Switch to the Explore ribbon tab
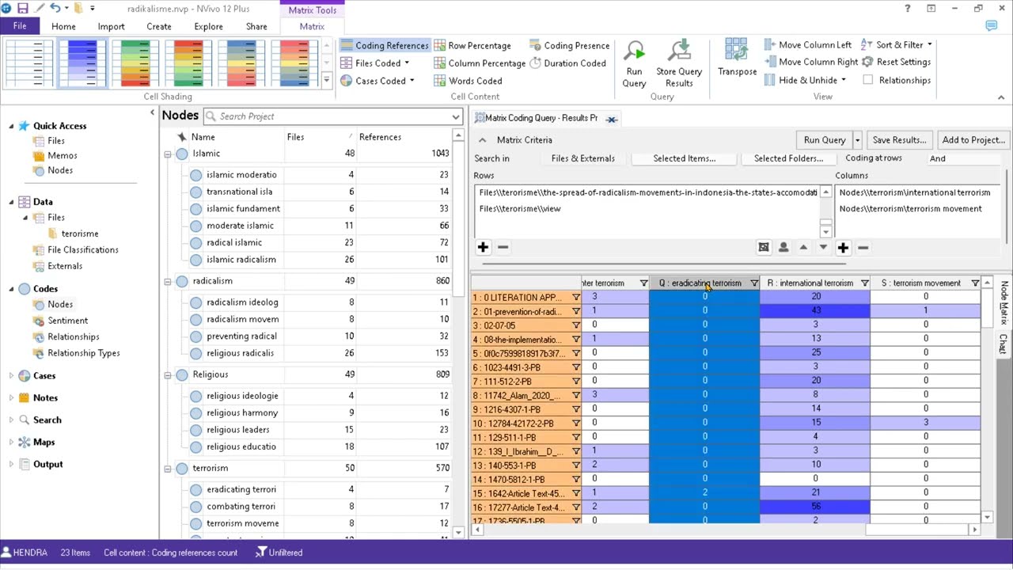 coord(208,26)
